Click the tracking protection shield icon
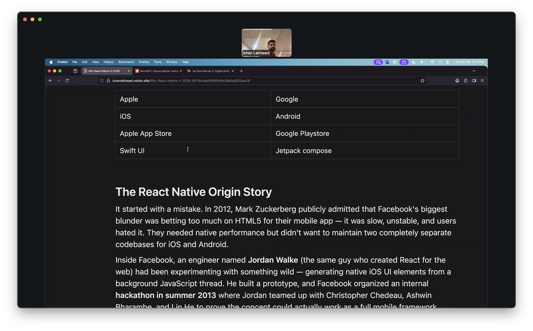Screen dimensions: 533x331 pyautogui.click(x=102, y=81)
